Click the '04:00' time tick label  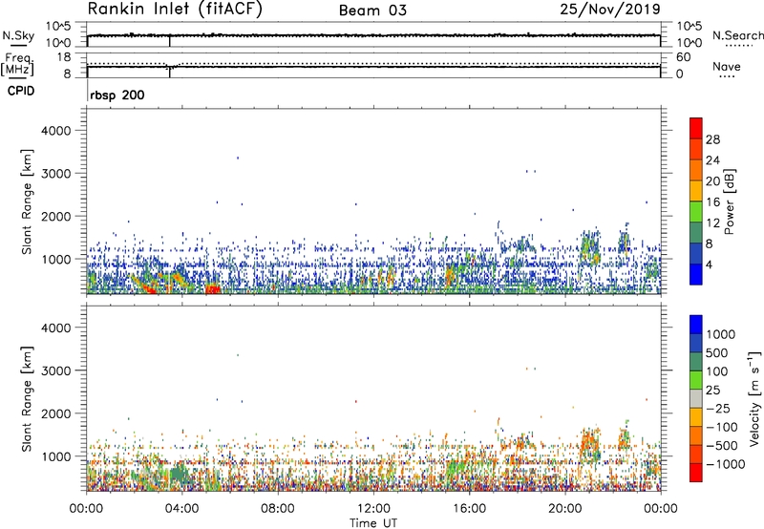(181, 509)
